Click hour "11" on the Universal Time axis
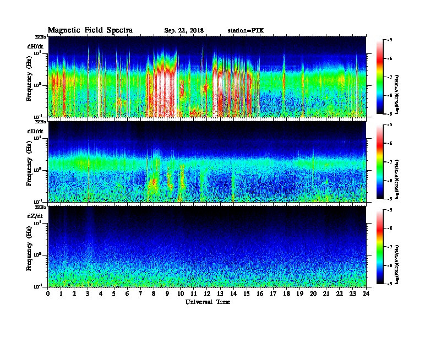 pos(194,294)
